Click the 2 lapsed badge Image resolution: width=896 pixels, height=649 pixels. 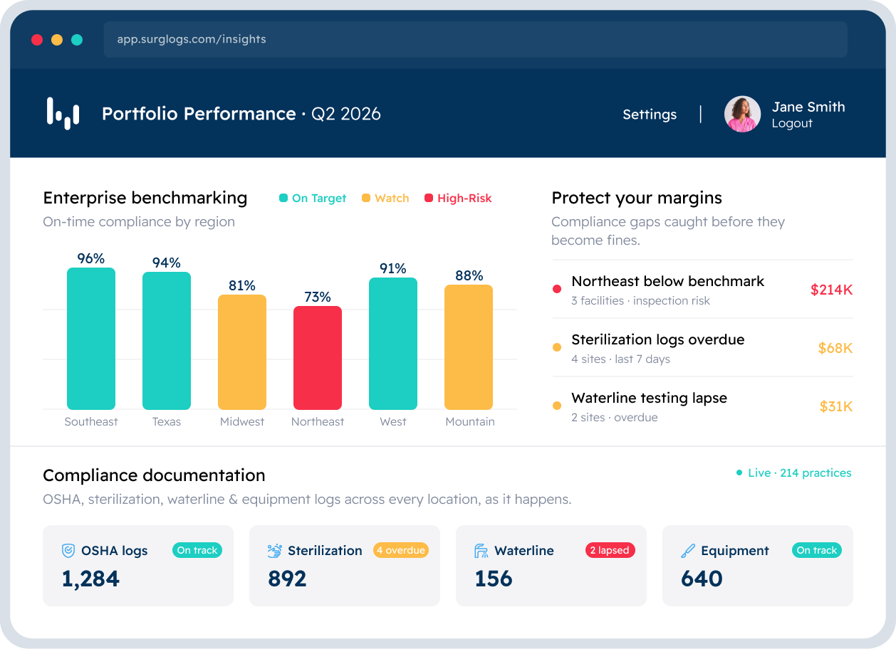(610, 550)
